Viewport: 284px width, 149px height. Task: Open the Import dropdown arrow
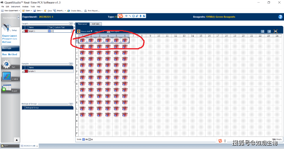(x=65, y=11)
